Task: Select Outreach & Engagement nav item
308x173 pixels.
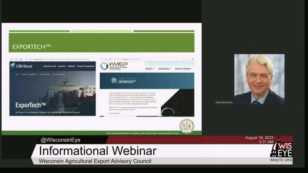Action: coord(85,66)
